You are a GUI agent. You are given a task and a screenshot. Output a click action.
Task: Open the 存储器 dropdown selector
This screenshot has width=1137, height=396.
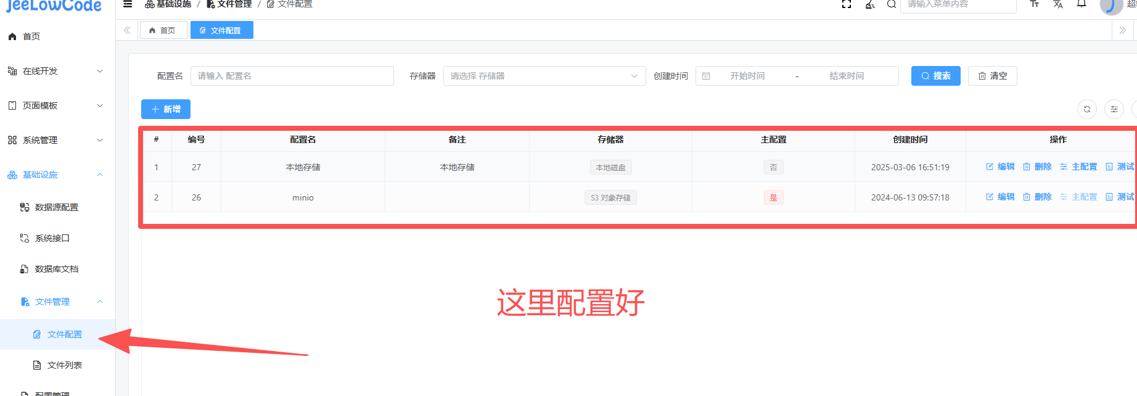[x=544, y=76]
